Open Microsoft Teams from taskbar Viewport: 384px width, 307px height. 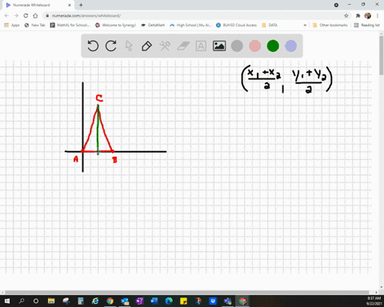[x=227, y=301]
